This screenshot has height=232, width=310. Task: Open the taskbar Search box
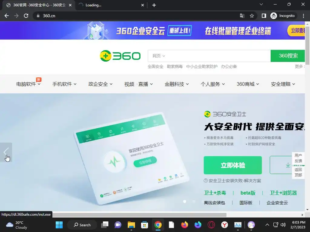[82, 225]
